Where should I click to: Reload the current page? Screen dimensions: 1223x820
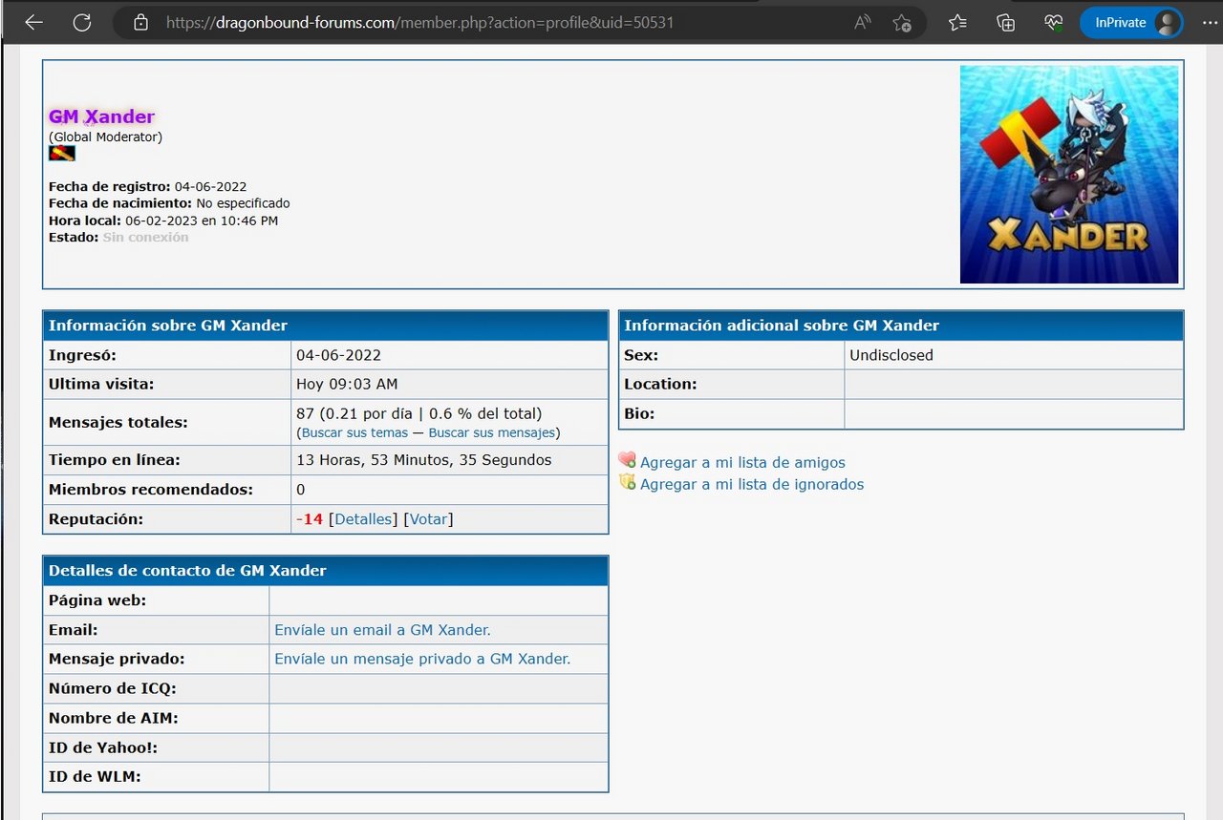tap(82, 22)
